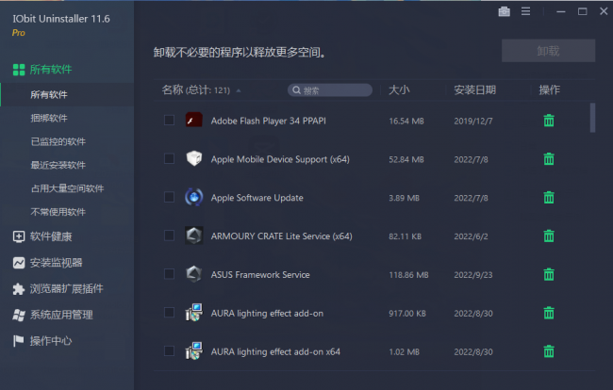The height and width of the screenshot is (390, 613).
Task: Click install date 2019/12/7
Action: (473, 121)
